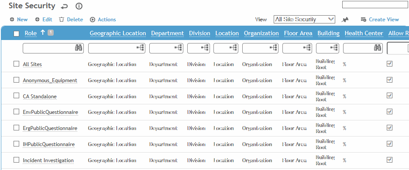This screenshot has width=409, height=170.
Task: Sort by Geographic Location column header
Action: coord(118,33)
